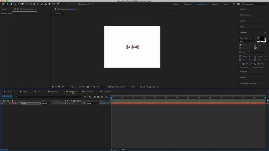Select the Learn workspace
The image size is (269, 151).
(x=225, y=4)
